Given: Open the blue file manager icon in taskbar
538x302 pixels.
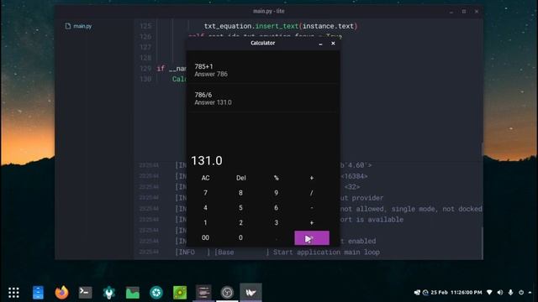Looking at the screenshot, I should click(38, 293).
